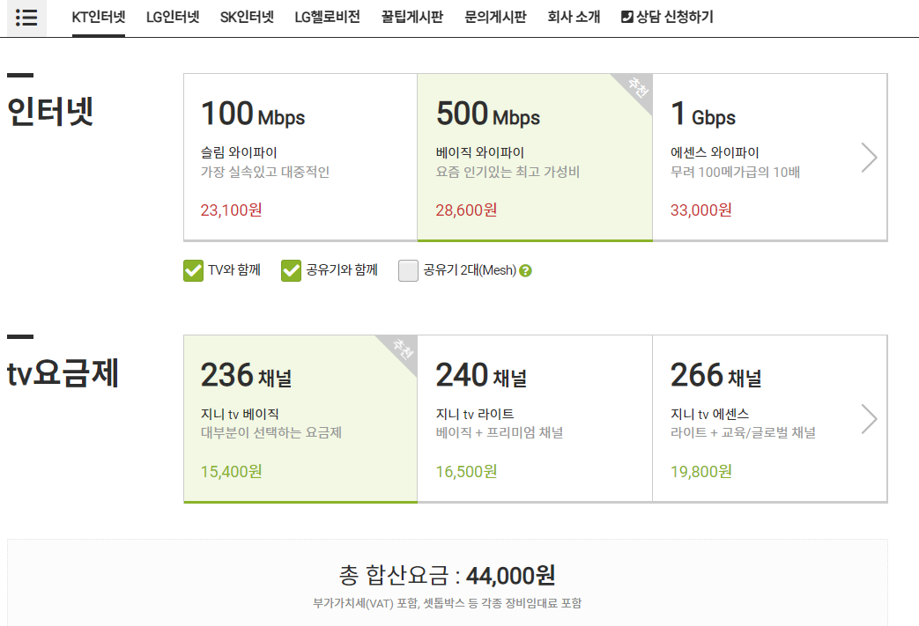This screenshot has height=626, width=919.
Task: Click the '대부분이 선택하는 요금제' description
Action: [271, 433]
